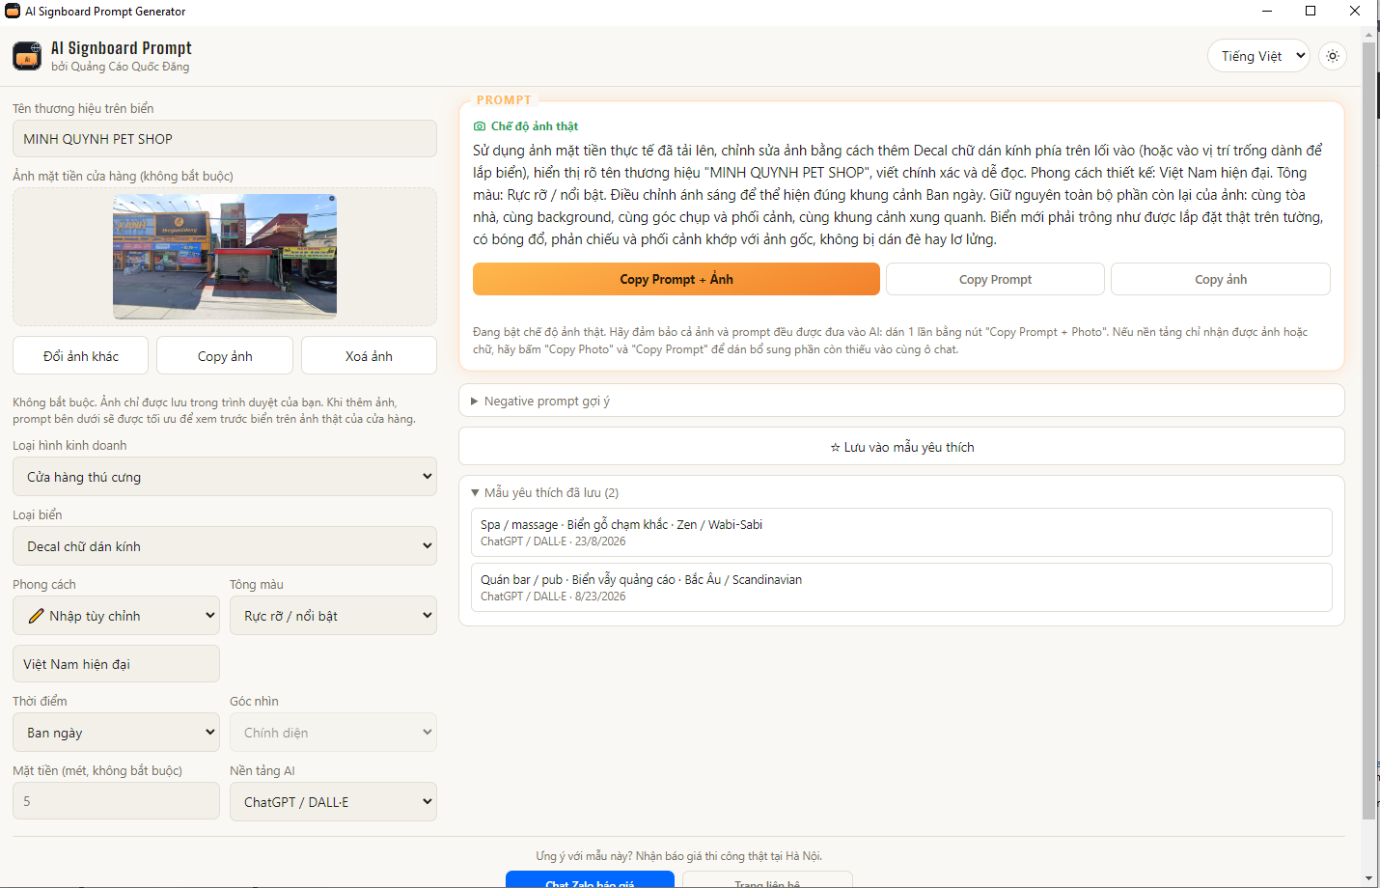Open the Loại hình kinh doanh dropdown
Viewport: 1380px width, 888px height.
[x=225, y=477]
